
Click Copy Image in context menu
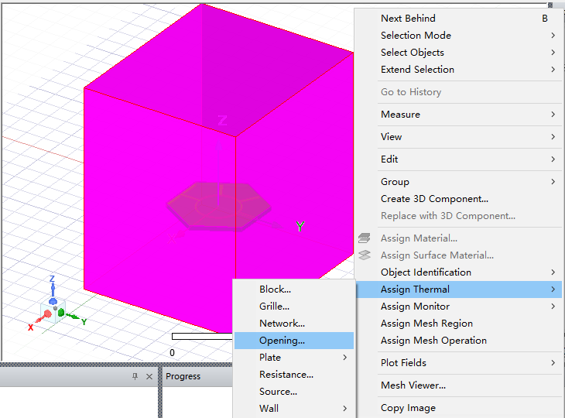(408, 408)
